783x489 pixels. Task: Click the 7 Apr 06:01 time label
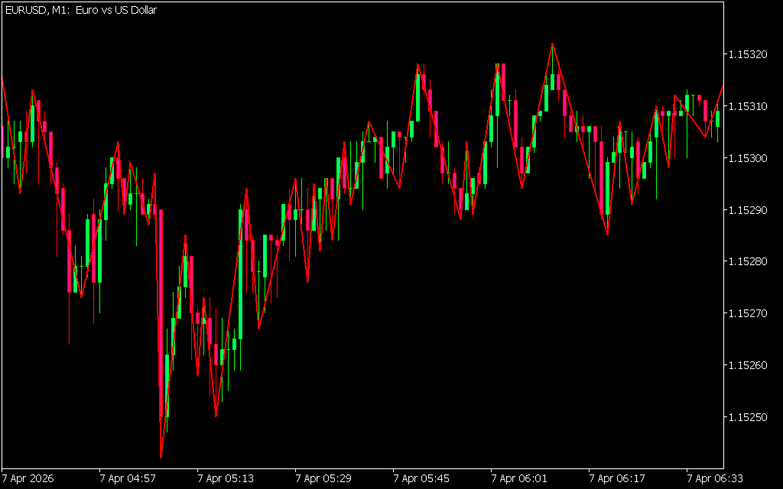519,479
